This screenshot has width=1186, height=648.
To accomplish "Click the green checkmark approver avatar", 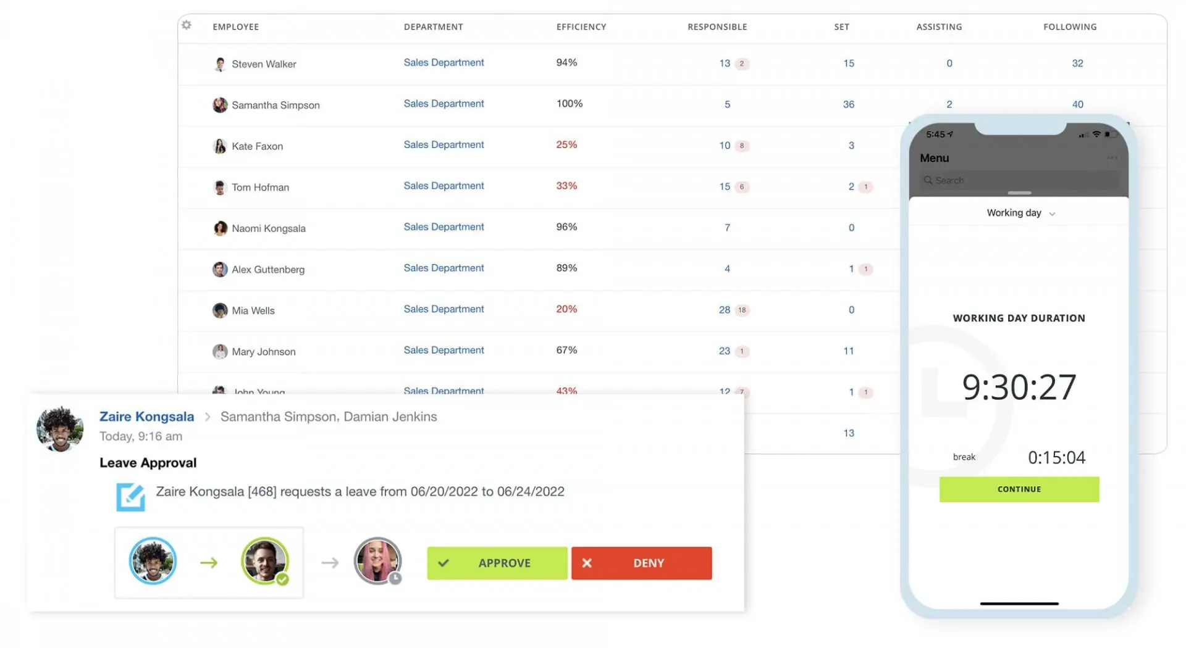I will click(266, 562).
